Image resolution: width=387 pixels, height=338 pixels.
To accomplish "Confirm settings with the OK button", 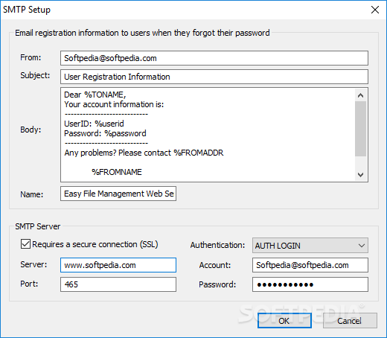I will pos(284,321).
